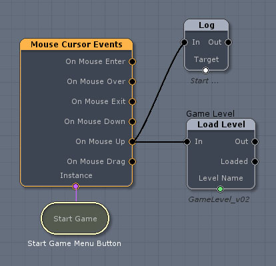Click the On Mouse Over output port
This screenshot has width=276, height=266.
tap(132, 81)
